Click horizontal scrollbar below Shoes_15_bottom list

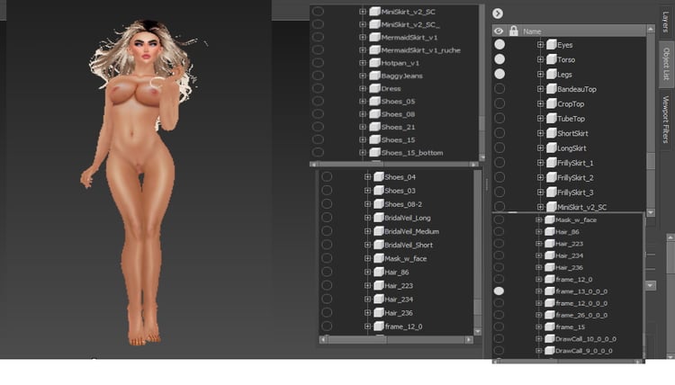pos(394,164)
